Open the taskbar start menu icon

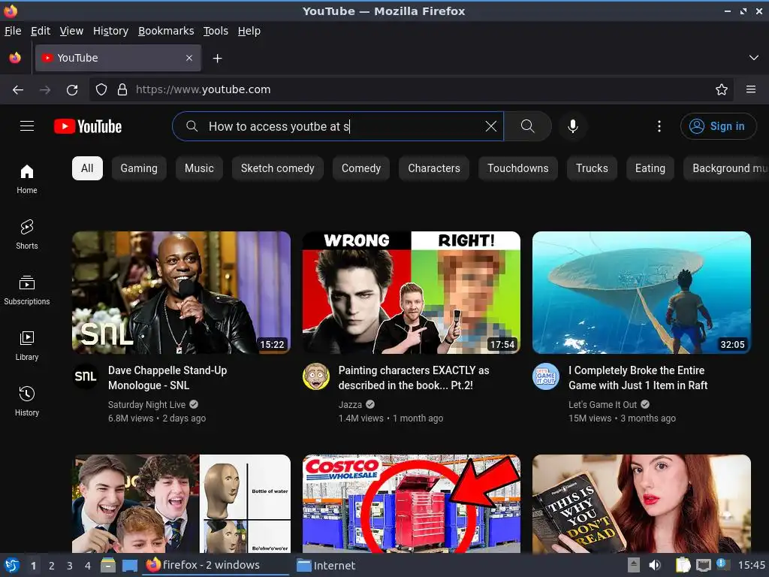tap(12, 565)
